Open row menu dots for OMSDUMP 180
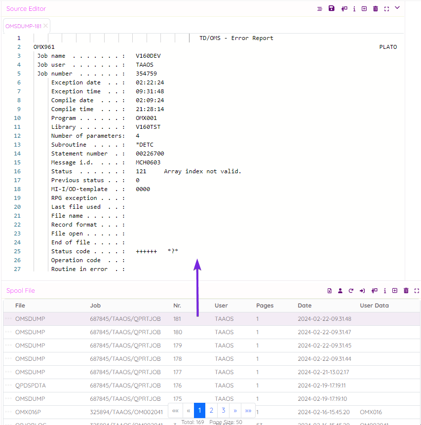The image size is (421, 425). pos(8,332)
